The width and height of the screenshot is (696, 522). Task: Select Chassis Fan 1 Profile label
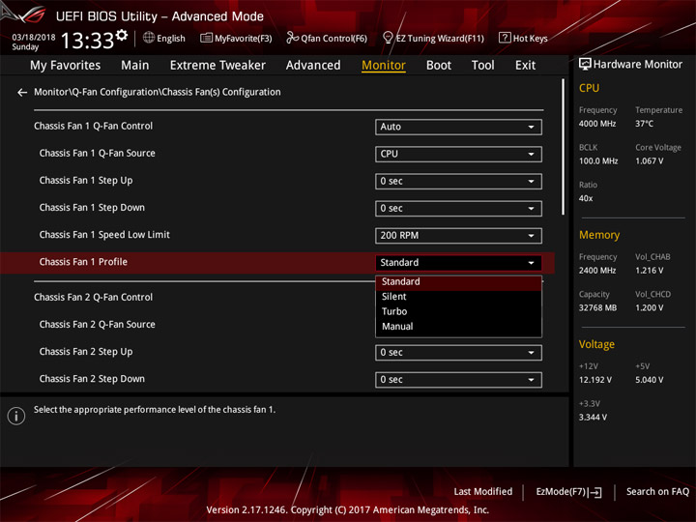(x=83, y=262)
